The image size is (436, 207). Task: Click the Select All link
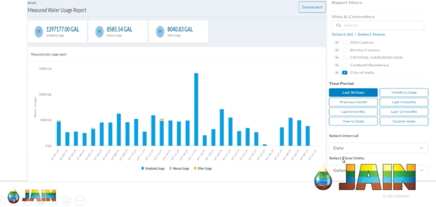pyautogui.click(x=342, y=34)
